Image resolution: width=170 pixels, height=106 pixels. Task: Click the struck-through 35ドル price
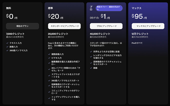94,17
